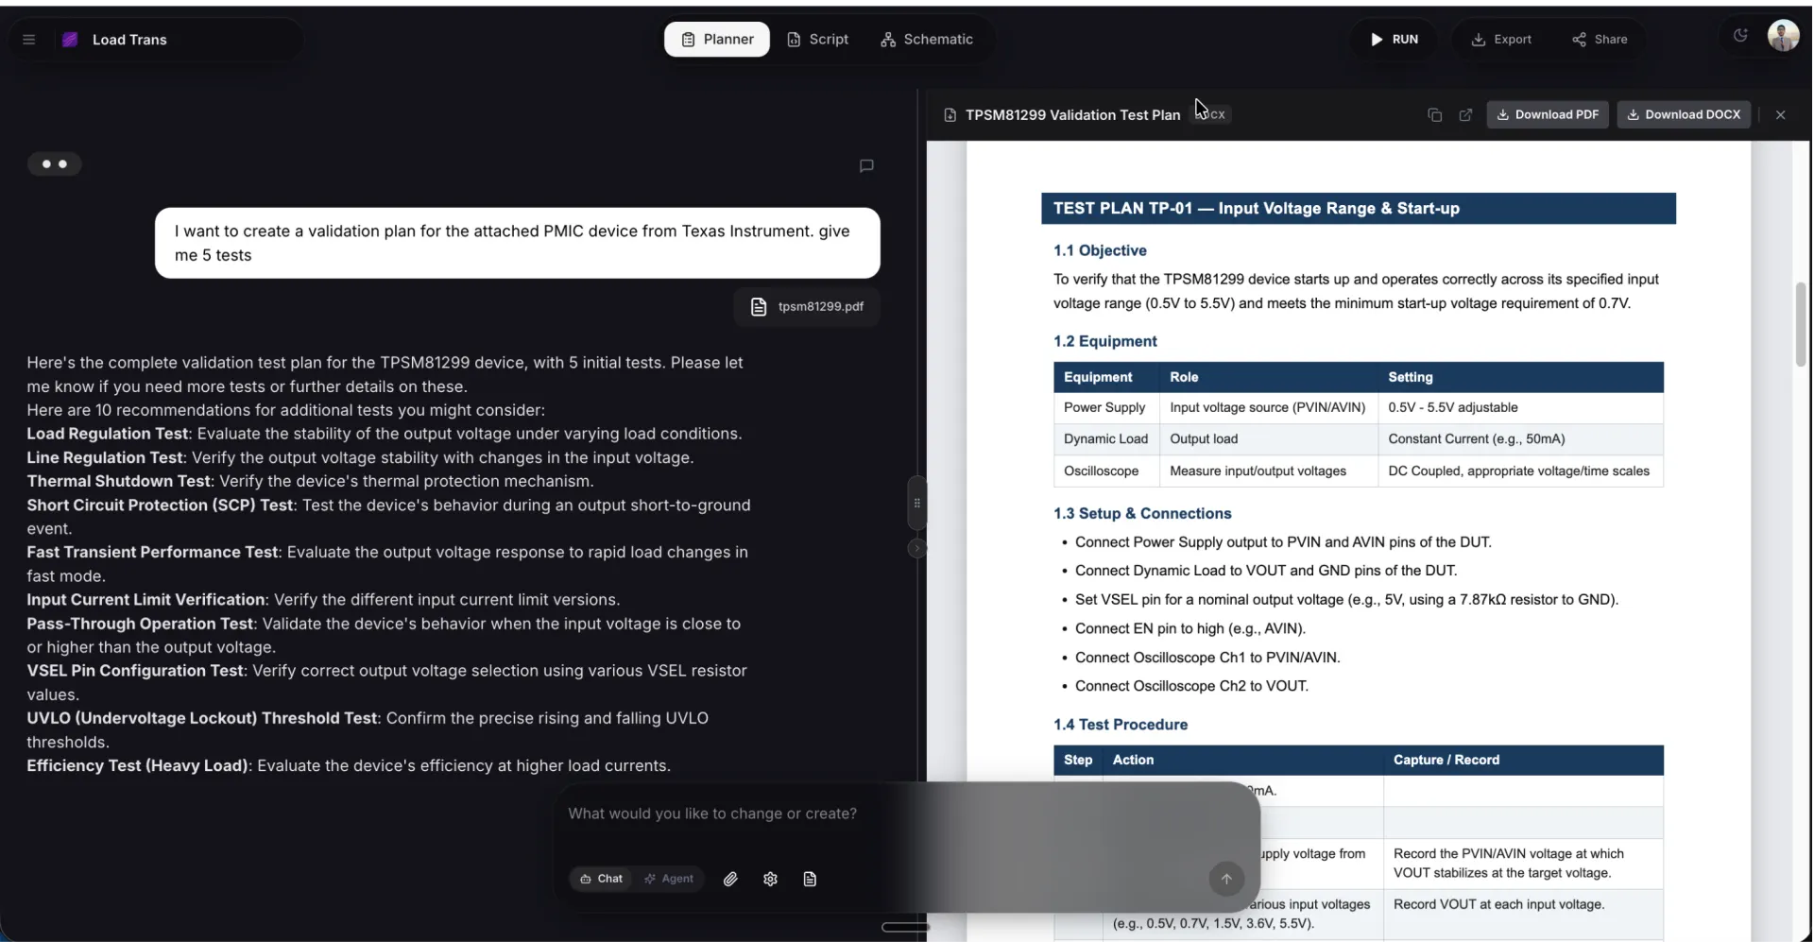Click the Share button
The height and width of the screenshot is (942, 1814).
pos(1600,40)
